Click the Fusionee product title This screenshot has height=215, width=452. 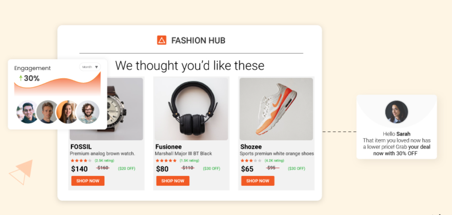[x=168, y=147]
